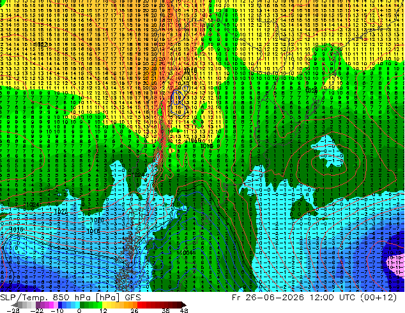
Task: Click the "-28" legend label
Action: (13, 310)
